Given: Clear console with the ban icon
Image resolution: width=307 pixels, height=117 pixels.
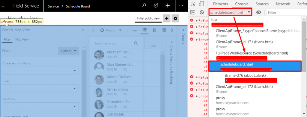Looking at the screenshot, I should [202, 12].
